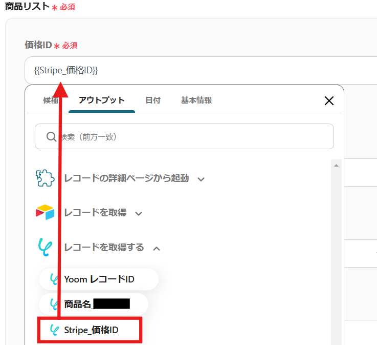Click the Yoom logo beside レコードを取得する

point(45,247)
